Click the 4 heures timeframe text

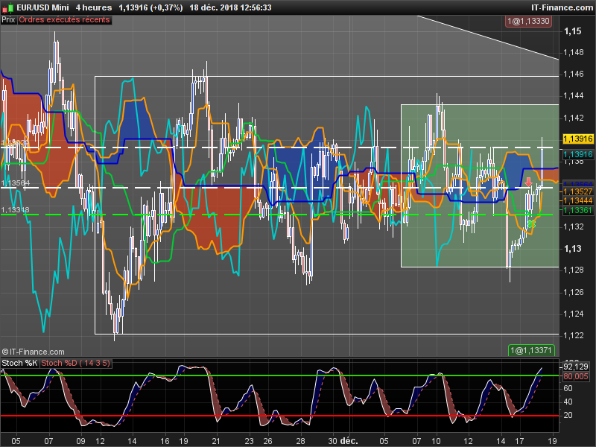pos(93,7)
